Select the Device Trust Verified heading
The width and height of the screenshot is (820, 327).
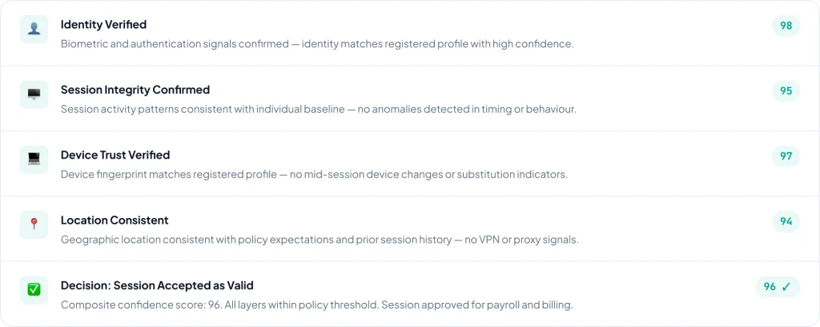(115, 155)
